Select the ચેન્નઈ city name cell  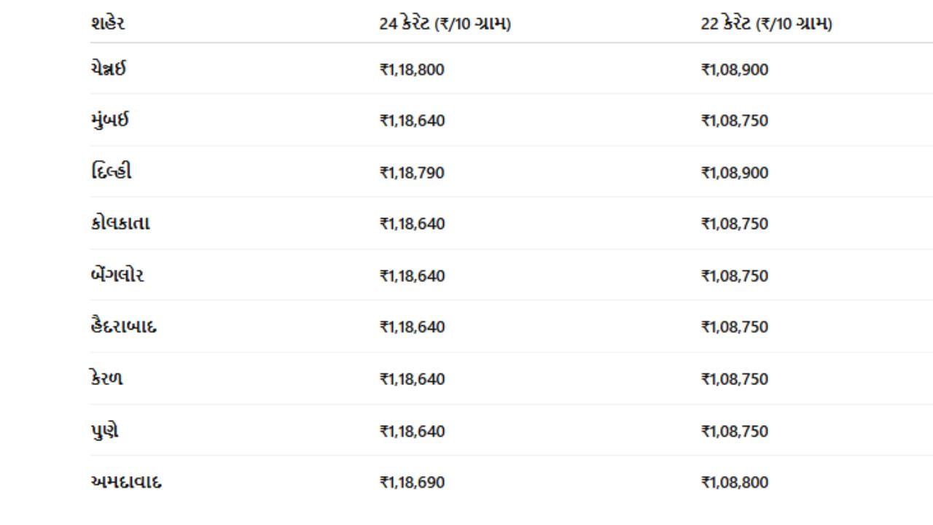point(109,69)
